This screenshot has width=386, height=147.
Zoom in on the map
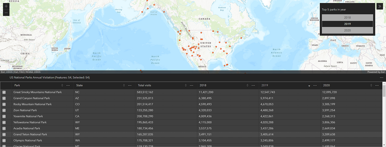6,6
